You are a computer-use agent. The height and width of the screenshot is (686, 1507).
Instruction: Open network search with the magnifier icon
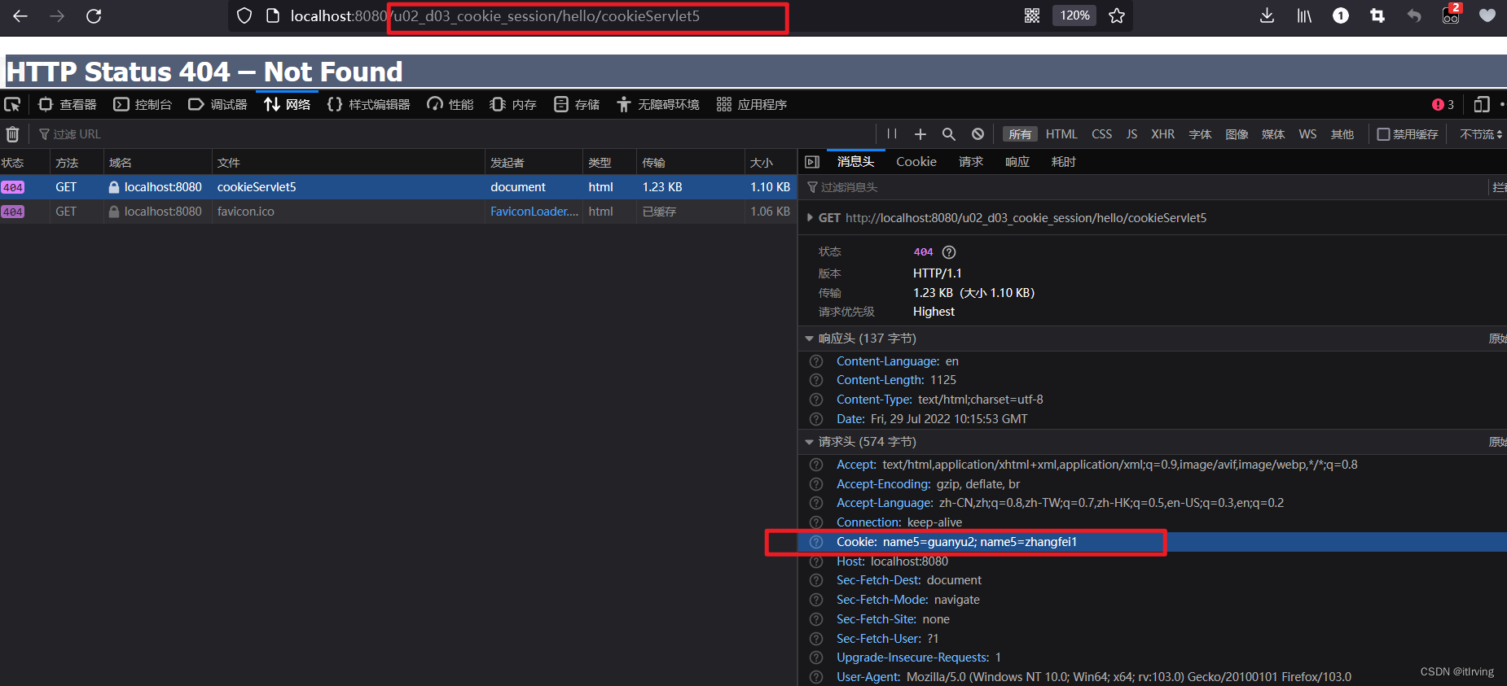pos(949,134)
